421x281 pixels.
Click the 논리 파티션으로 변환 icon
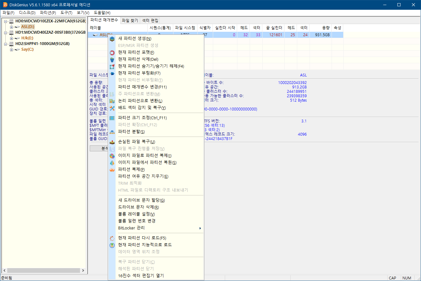tap(112, 101)
